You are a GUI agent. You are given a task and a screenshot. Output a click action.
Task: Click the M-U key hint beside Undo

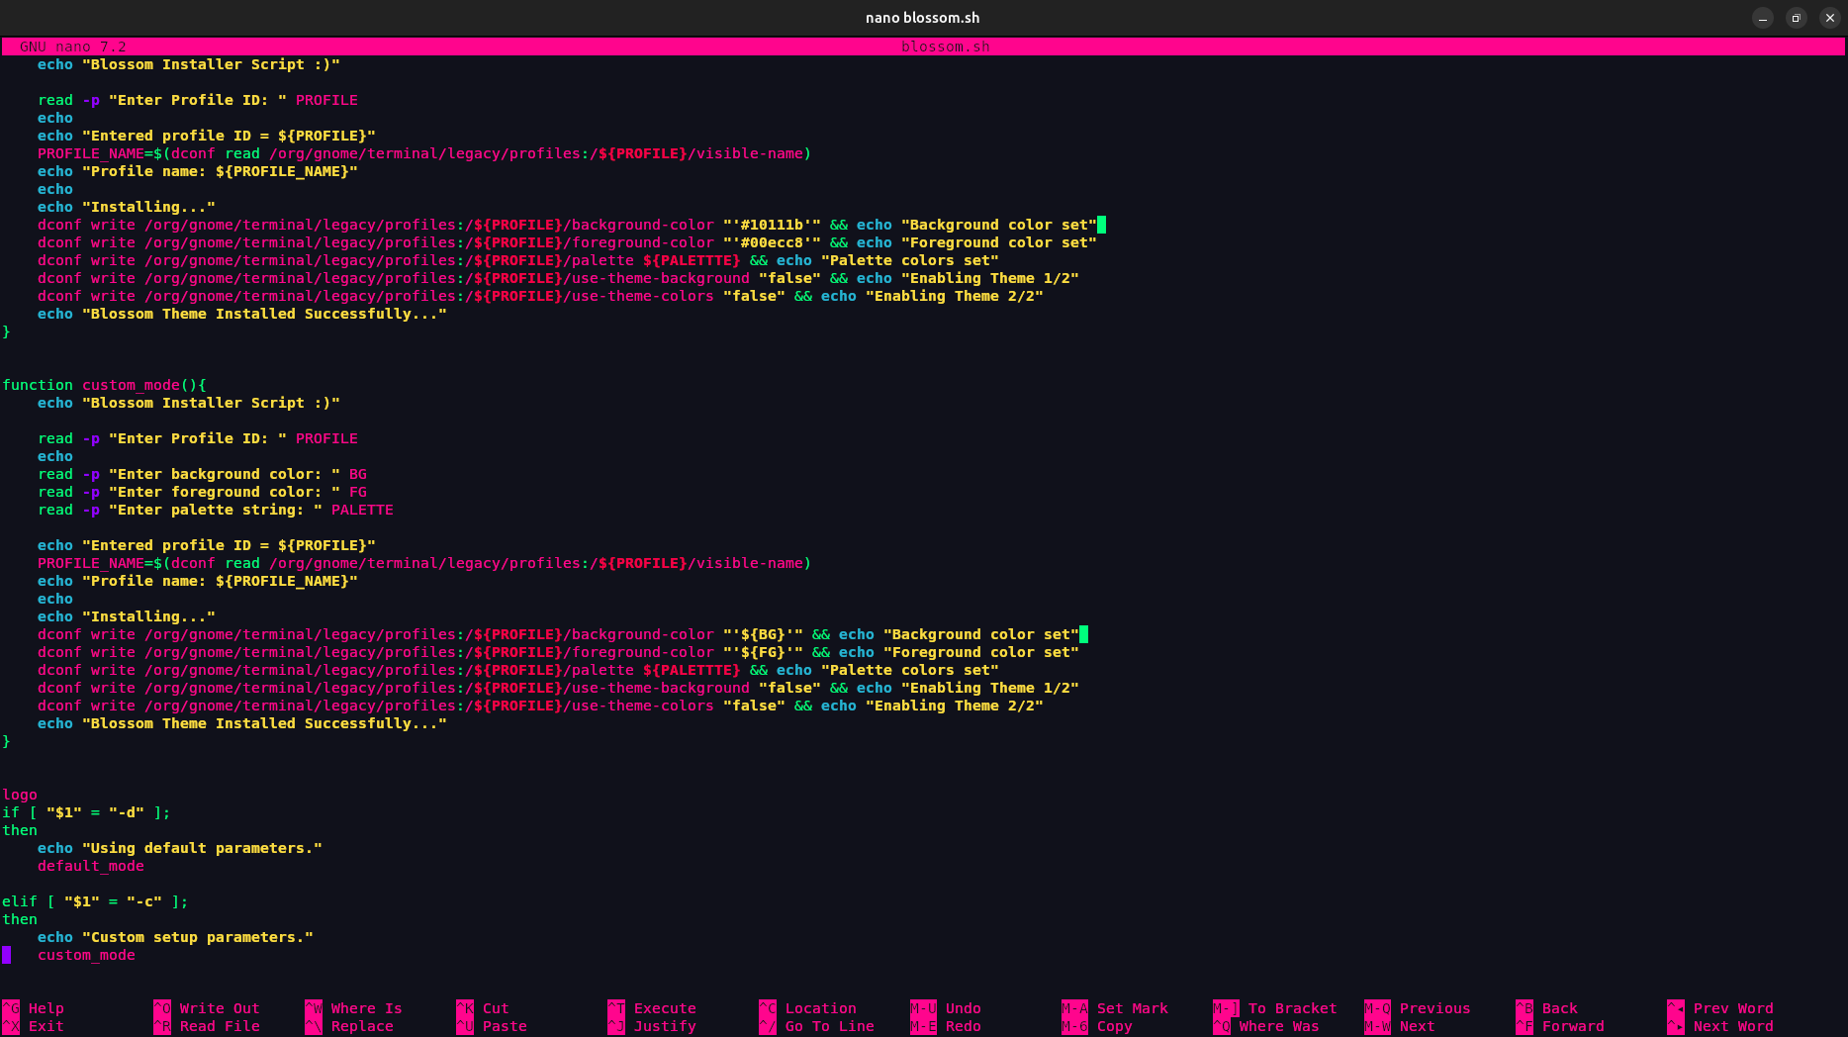pyautogui.click(x=923, y=1008)
